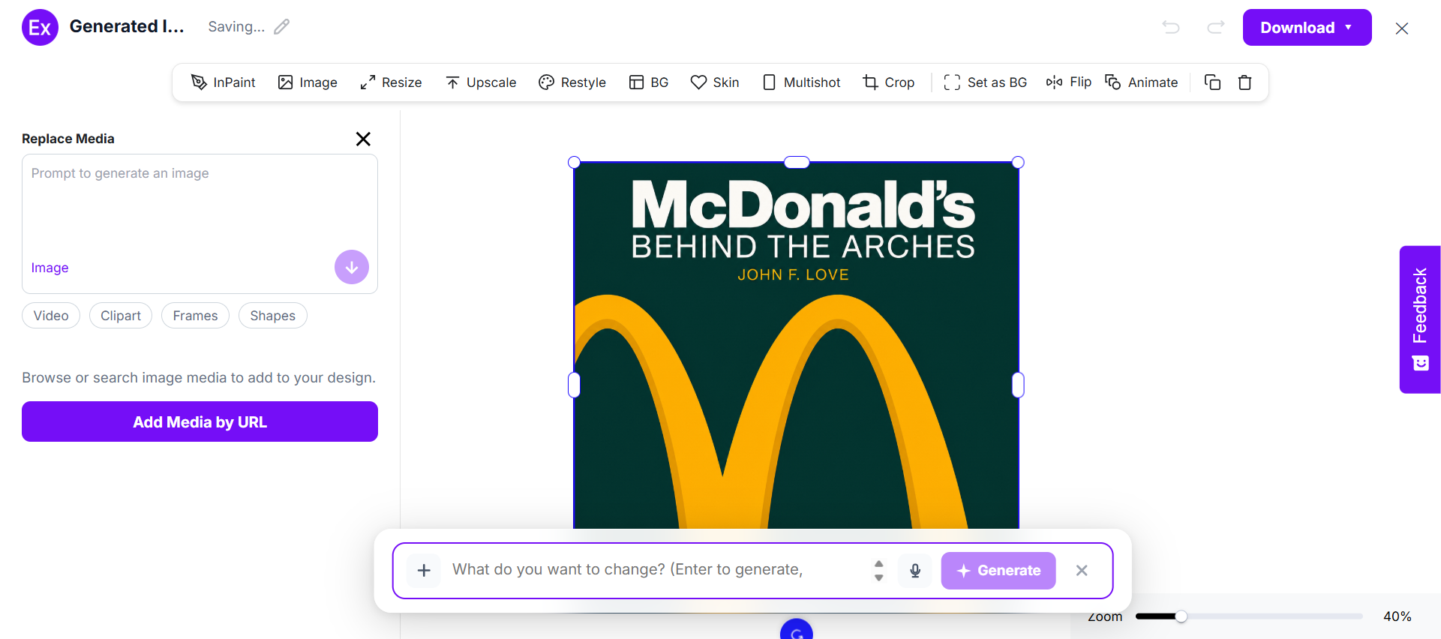Close the editor with top-right X
This screenshot has width=1441, height=639.
click(1402, 28)
